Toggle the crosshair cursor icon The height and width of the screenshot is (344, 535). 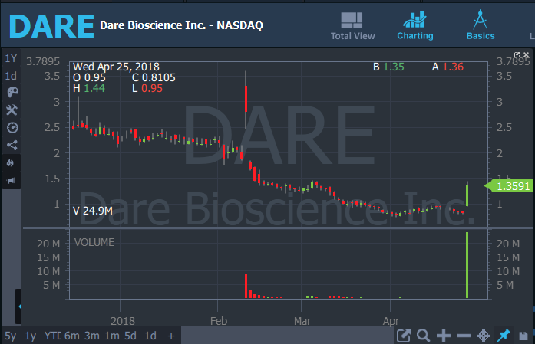pyautogui.click(x=484, y=336)
